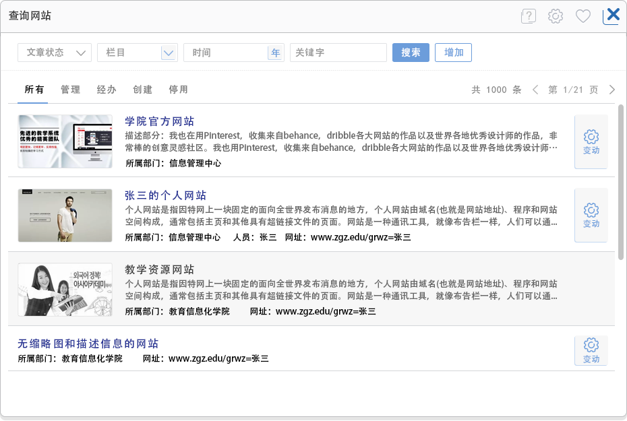627x421 pixels.
Task: Select the 停用 tab
Action: (x=178, y=90)
